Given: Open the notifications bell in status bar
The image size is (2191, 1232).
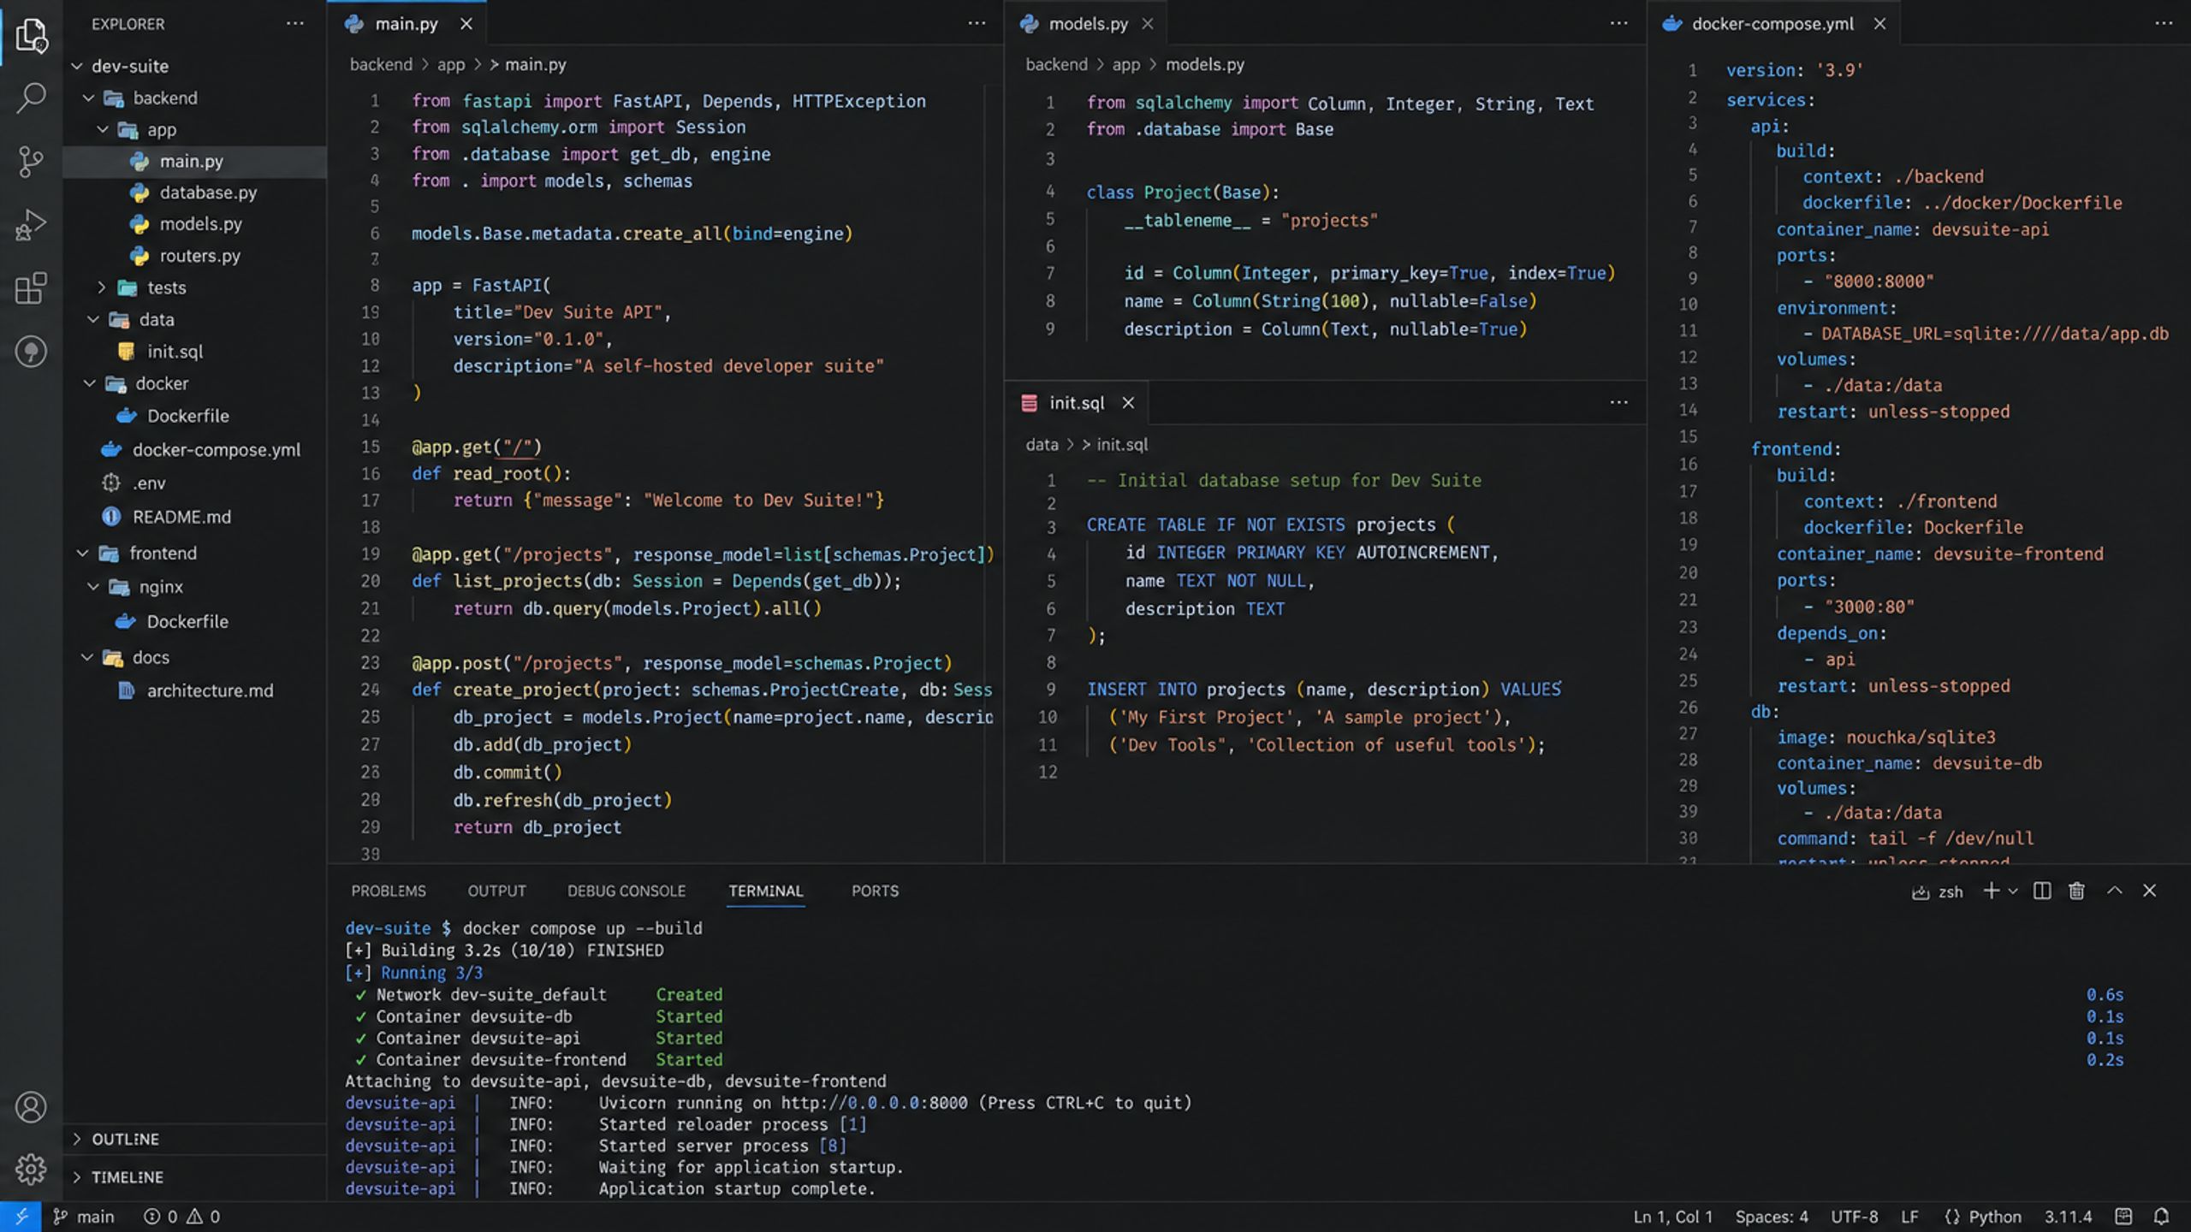Looking at the screenshot, I should (x=2162, y=1217).
